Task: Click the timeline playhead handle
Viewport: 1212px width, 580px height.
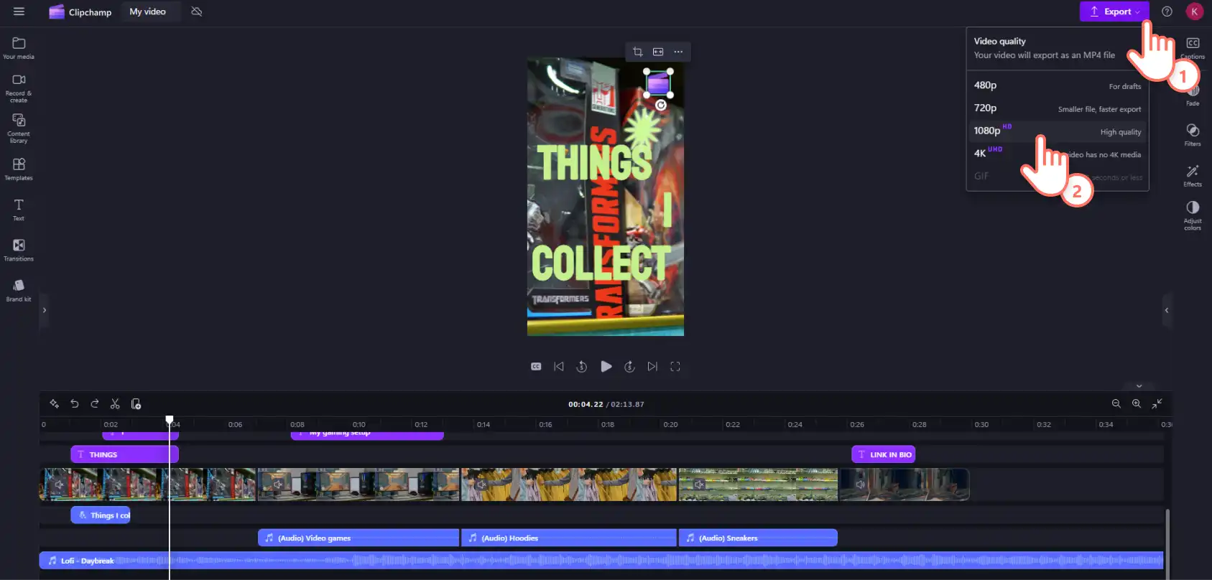Action: tap(170, 420)
